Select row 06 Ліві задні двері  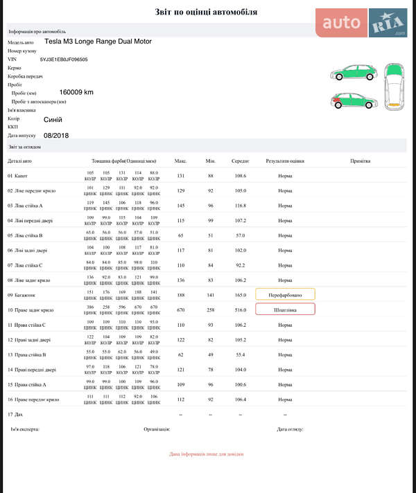[207, 250]
